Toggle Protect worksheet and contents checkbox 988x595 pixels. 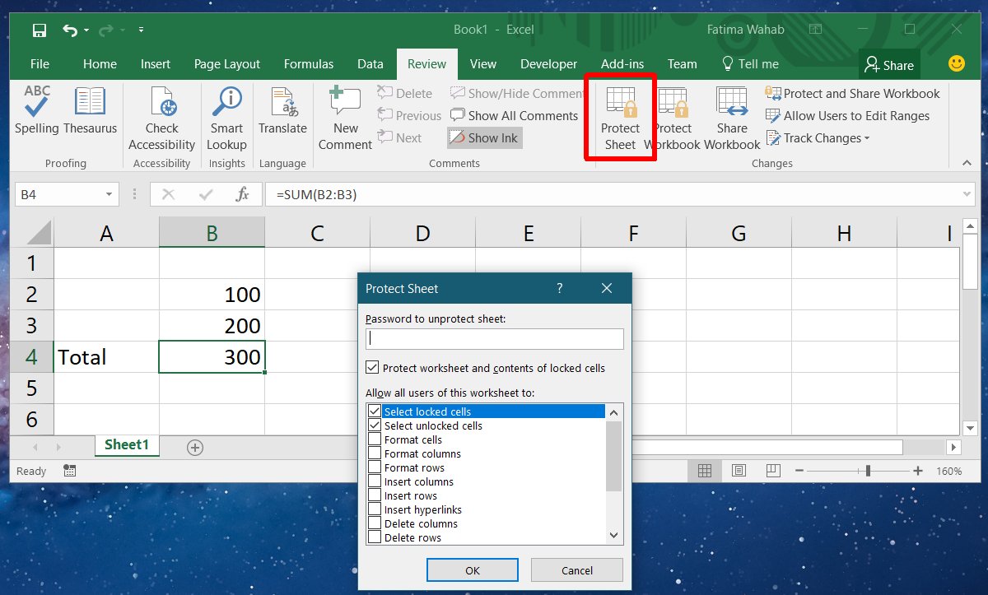(373, 368)
